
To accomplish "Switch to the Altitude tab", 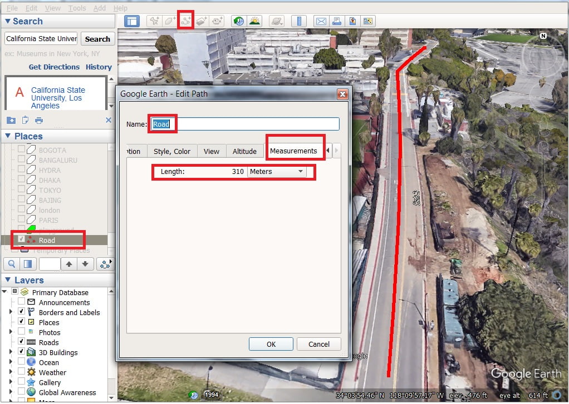I will tap(244, 151).
